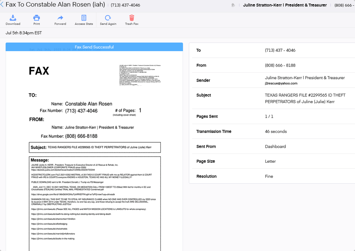The height and width of the screenshot is (251, 355).
Task: Select Page Size value 'Letter'
Action: 270,161
